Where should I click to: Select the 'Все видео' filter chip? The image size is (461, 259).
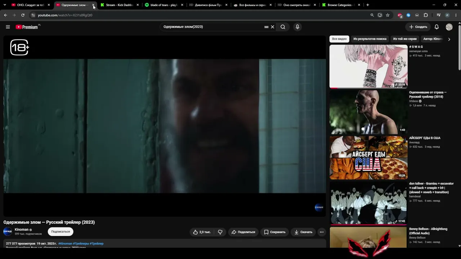(x=339, y=39)
